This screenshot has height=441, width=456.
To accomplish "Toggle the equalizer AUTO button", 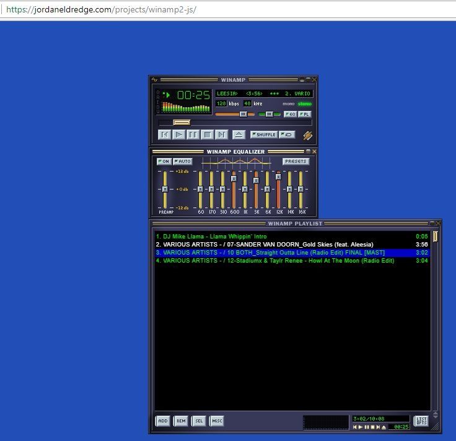I will (x=183, y=161).
